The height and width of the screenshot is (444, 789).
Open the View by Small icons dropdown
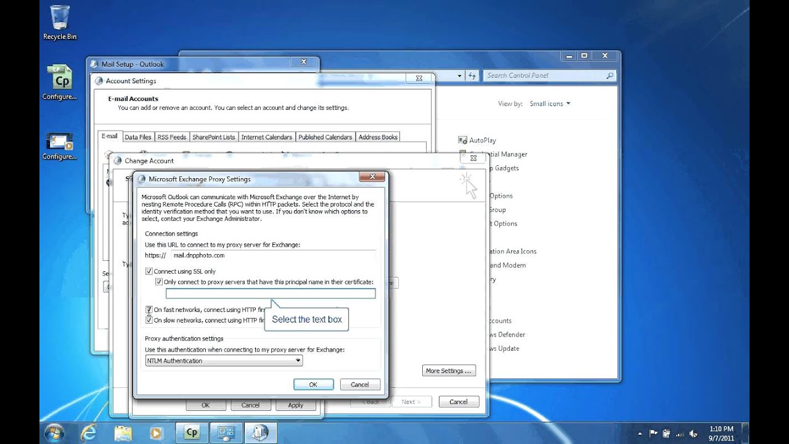pos(550,104)
